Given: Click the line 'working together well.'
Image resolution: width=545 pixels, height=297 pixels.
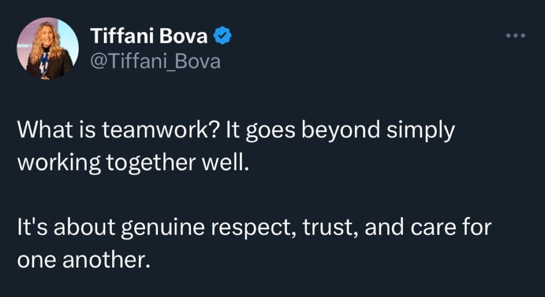Looking at the screenshot, I should (134, 162).
